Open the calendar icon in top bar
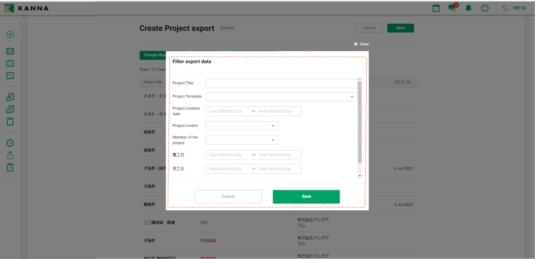This screenshot has height=259, width=535. tap(436, 8)
